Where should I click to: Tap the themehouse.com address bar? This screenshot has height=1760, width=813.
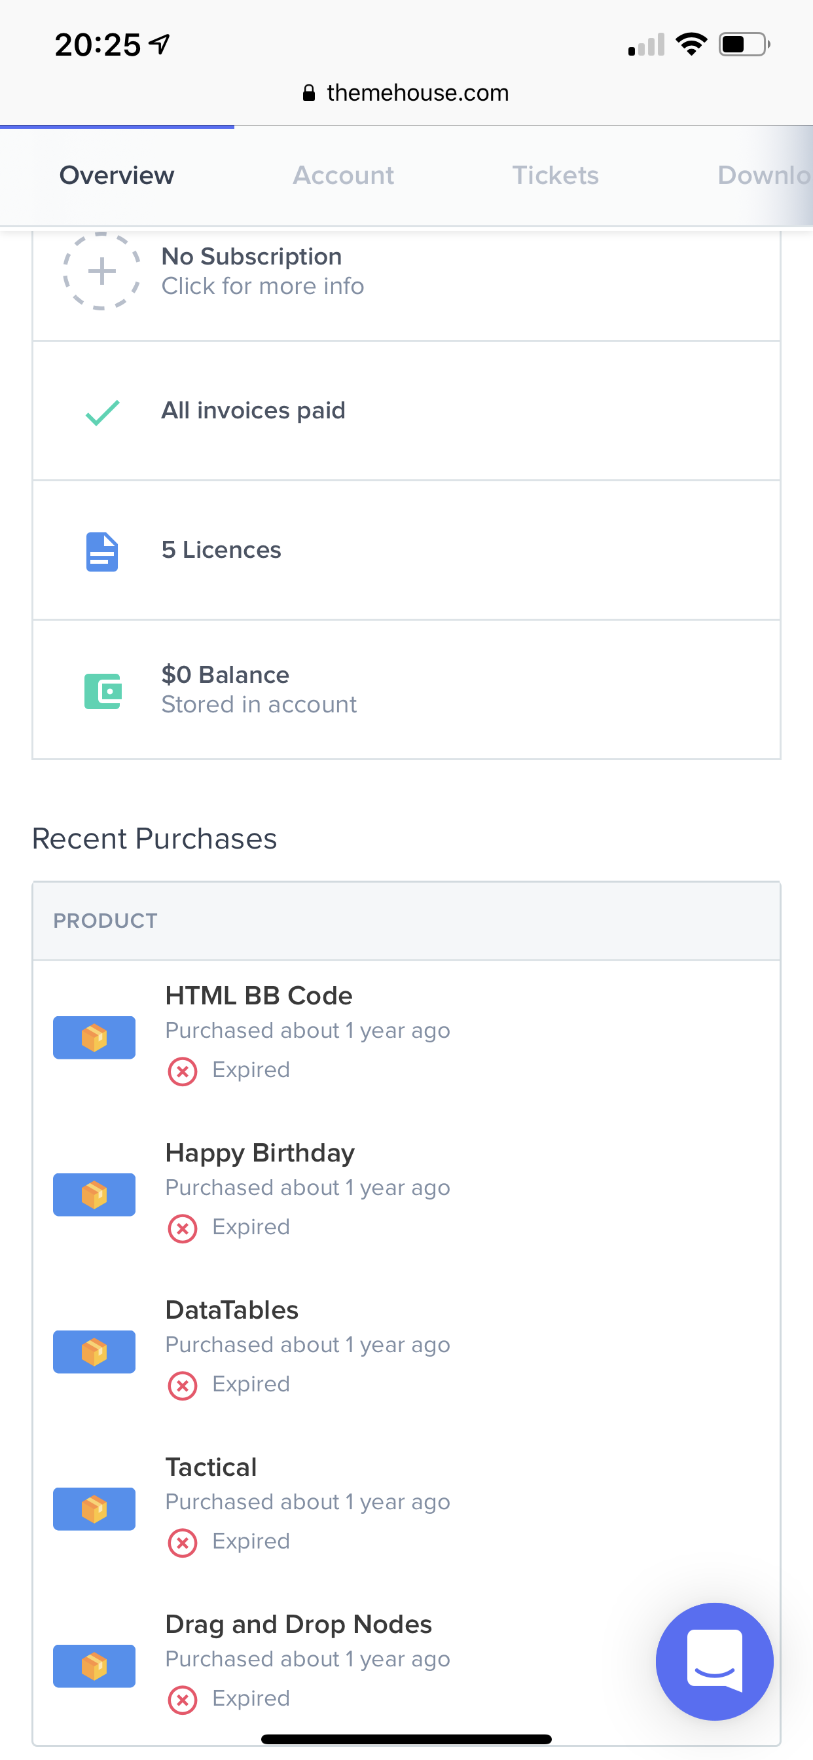click(x=406, y=93)
